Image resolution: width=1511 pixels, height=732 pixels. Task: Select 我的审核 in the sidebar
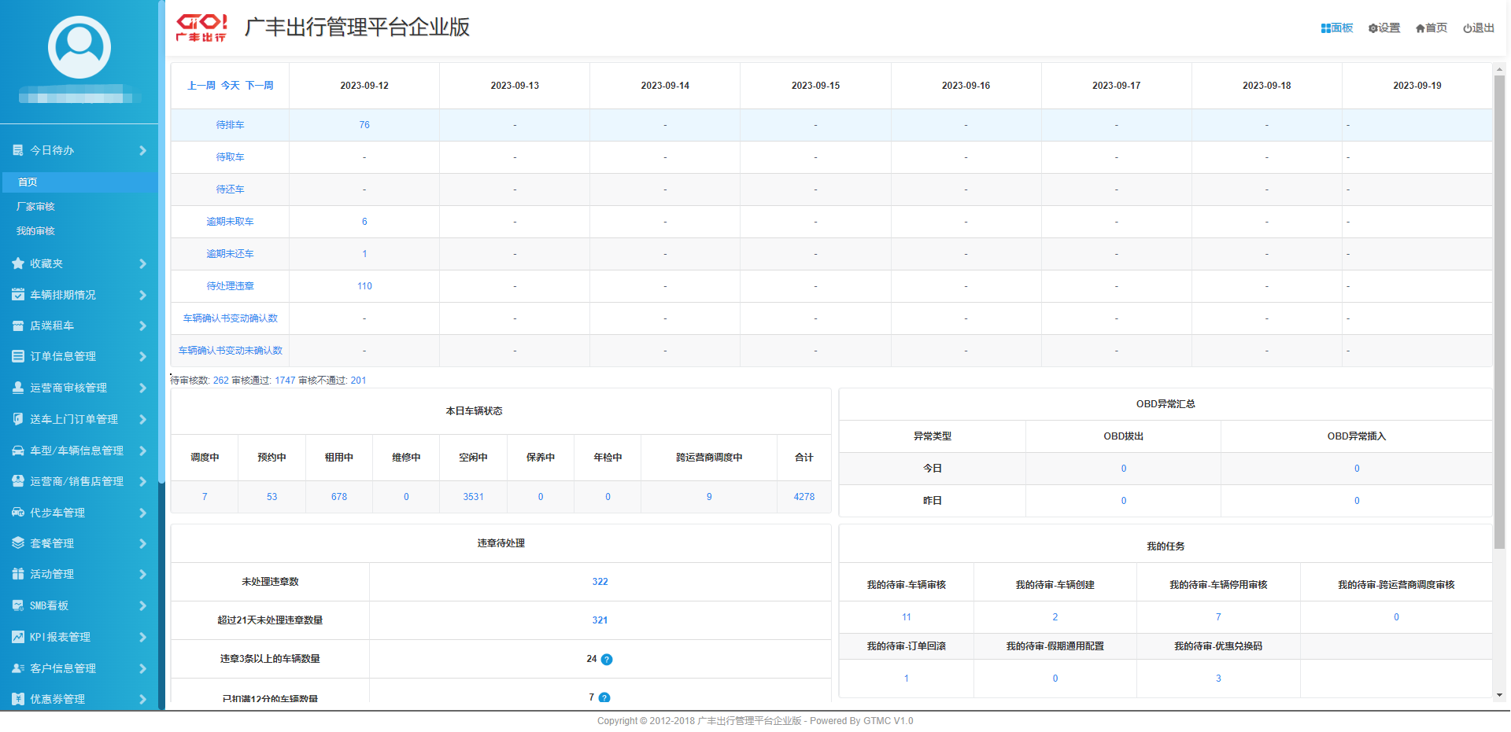point(35,231)
